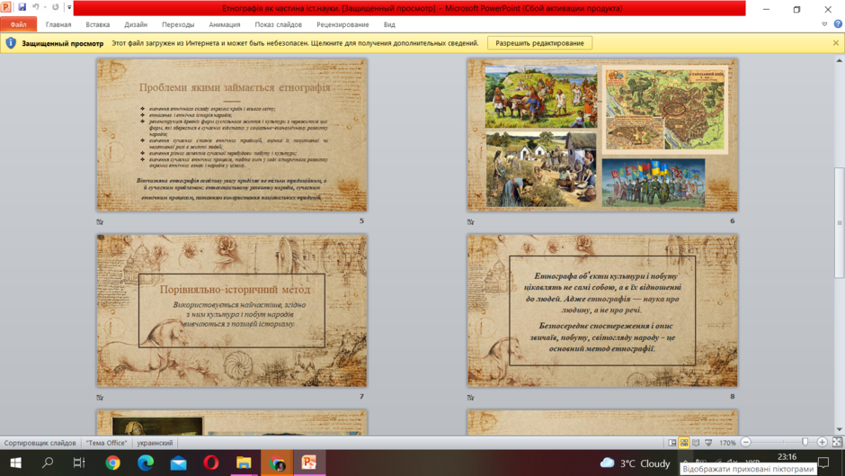Open the Дизайн ribbon tab
Viewport: 845px width, 476px height.
point(136,24)
